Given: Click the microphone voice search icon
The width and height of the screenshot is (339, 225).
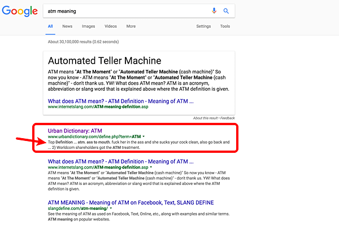Looking at the screenshot, I should click(214, 11).
